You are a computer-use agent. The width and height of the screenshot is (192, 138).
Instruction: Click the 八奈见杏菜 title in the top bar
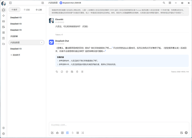(53, 3)
